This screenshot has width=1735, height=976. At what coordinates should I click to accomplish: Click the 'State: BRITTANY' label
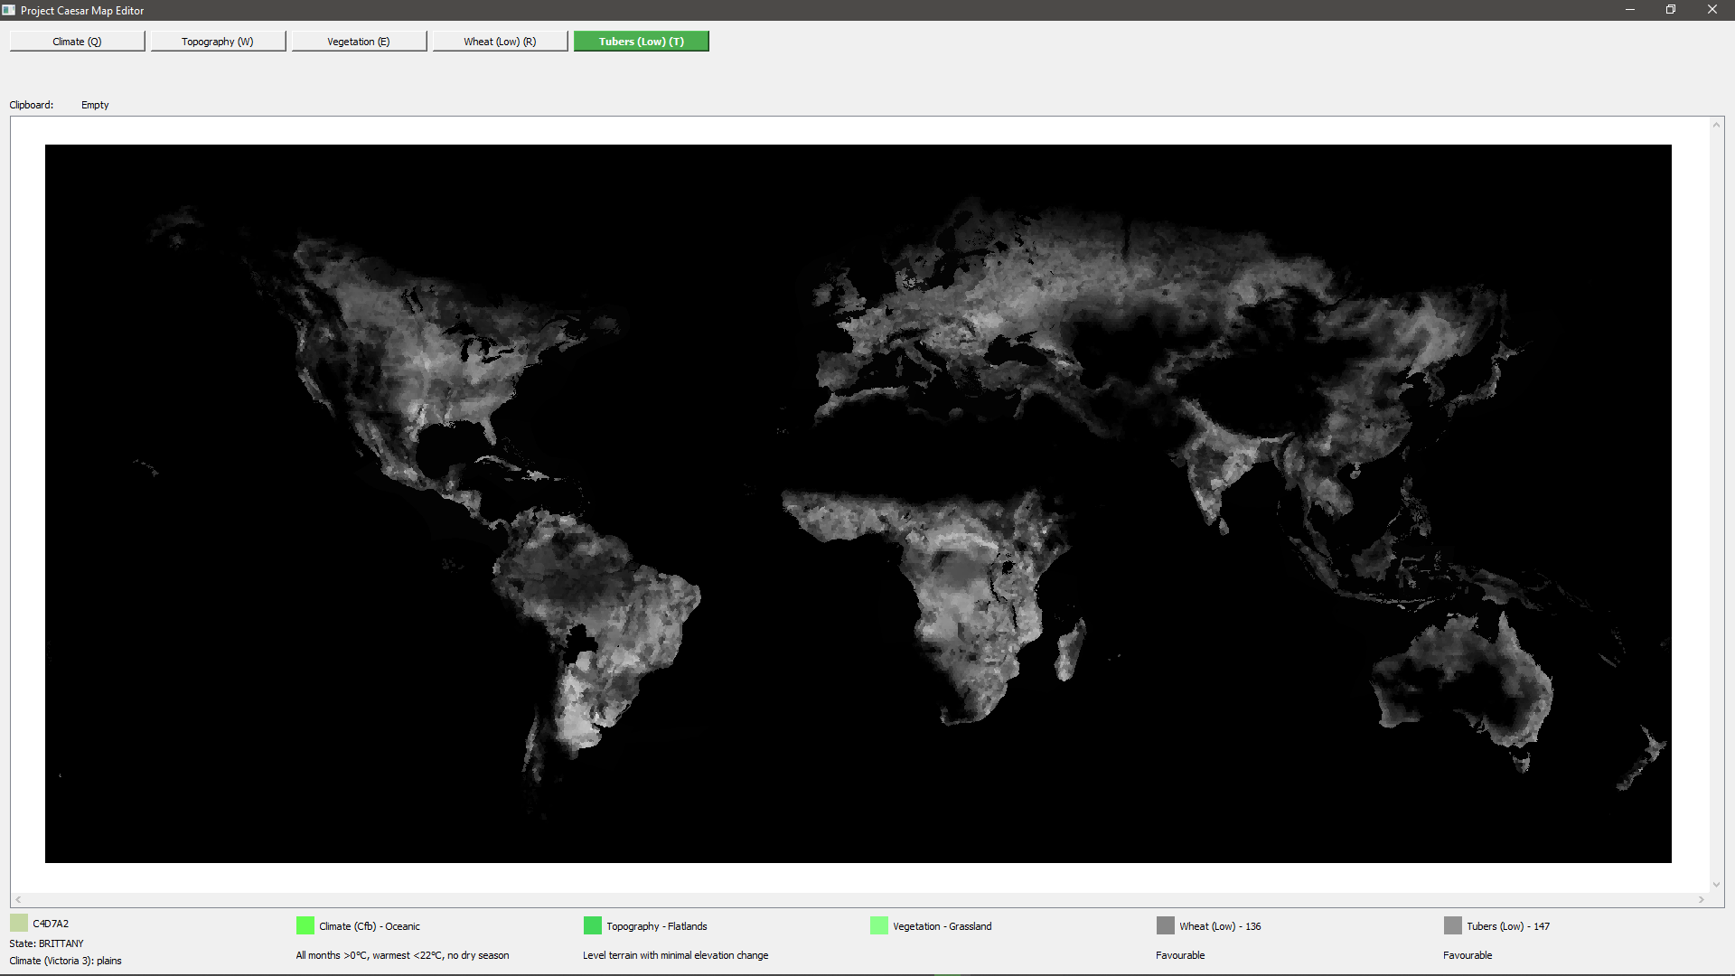click(x=46, y=943)
